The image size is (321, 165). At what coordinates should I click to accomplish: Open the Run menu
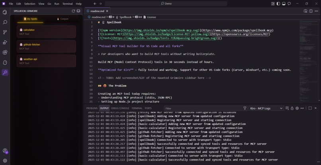coord(57,4)
